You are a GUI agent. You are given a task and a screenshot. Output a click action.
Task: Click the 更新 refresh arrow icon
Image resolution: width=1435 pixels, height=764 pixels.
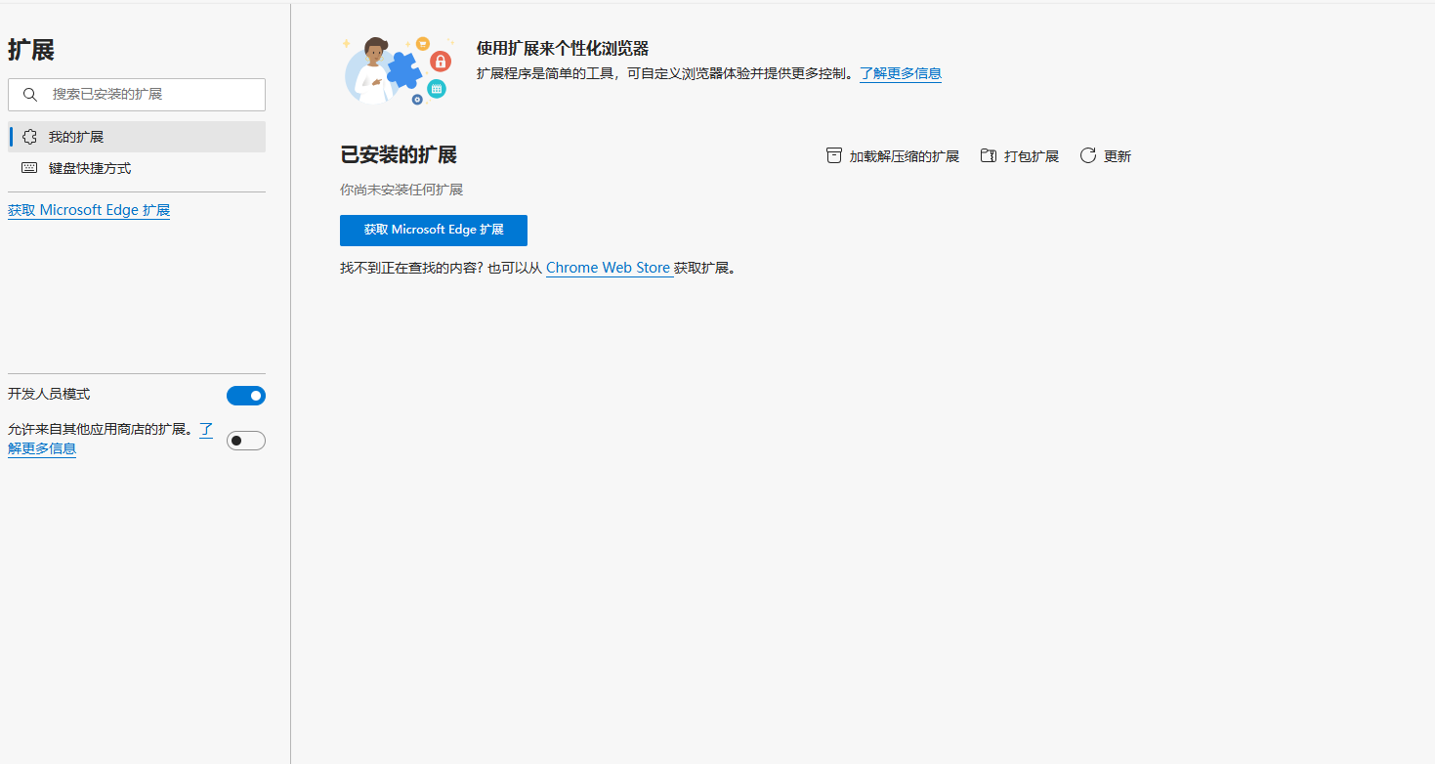coord(1088,155)
